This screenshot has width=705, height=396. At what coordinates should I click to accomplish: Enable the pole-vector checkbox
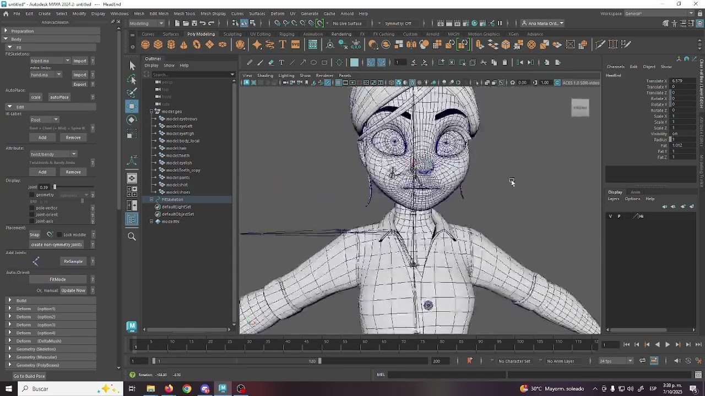[32, 208]
